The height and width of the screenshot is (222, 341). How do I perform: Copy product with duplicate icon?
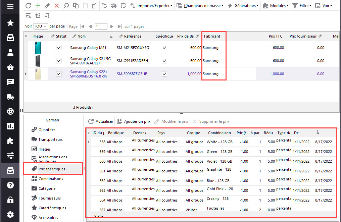76,6
